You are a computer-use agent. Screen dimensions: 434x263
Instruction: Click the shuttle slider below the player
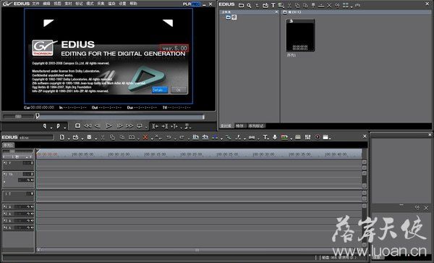click(x=18, y=117)
